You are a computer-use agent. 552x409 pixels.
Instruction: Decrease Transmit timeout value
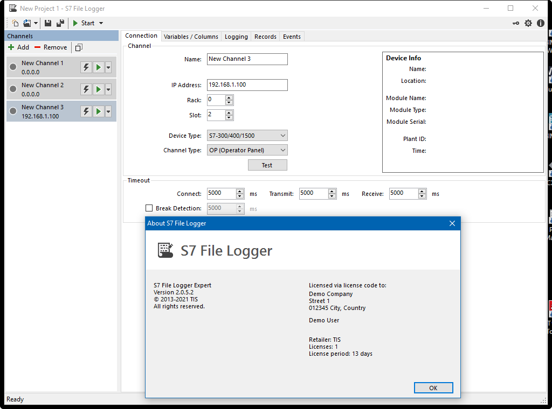[332, 196]
